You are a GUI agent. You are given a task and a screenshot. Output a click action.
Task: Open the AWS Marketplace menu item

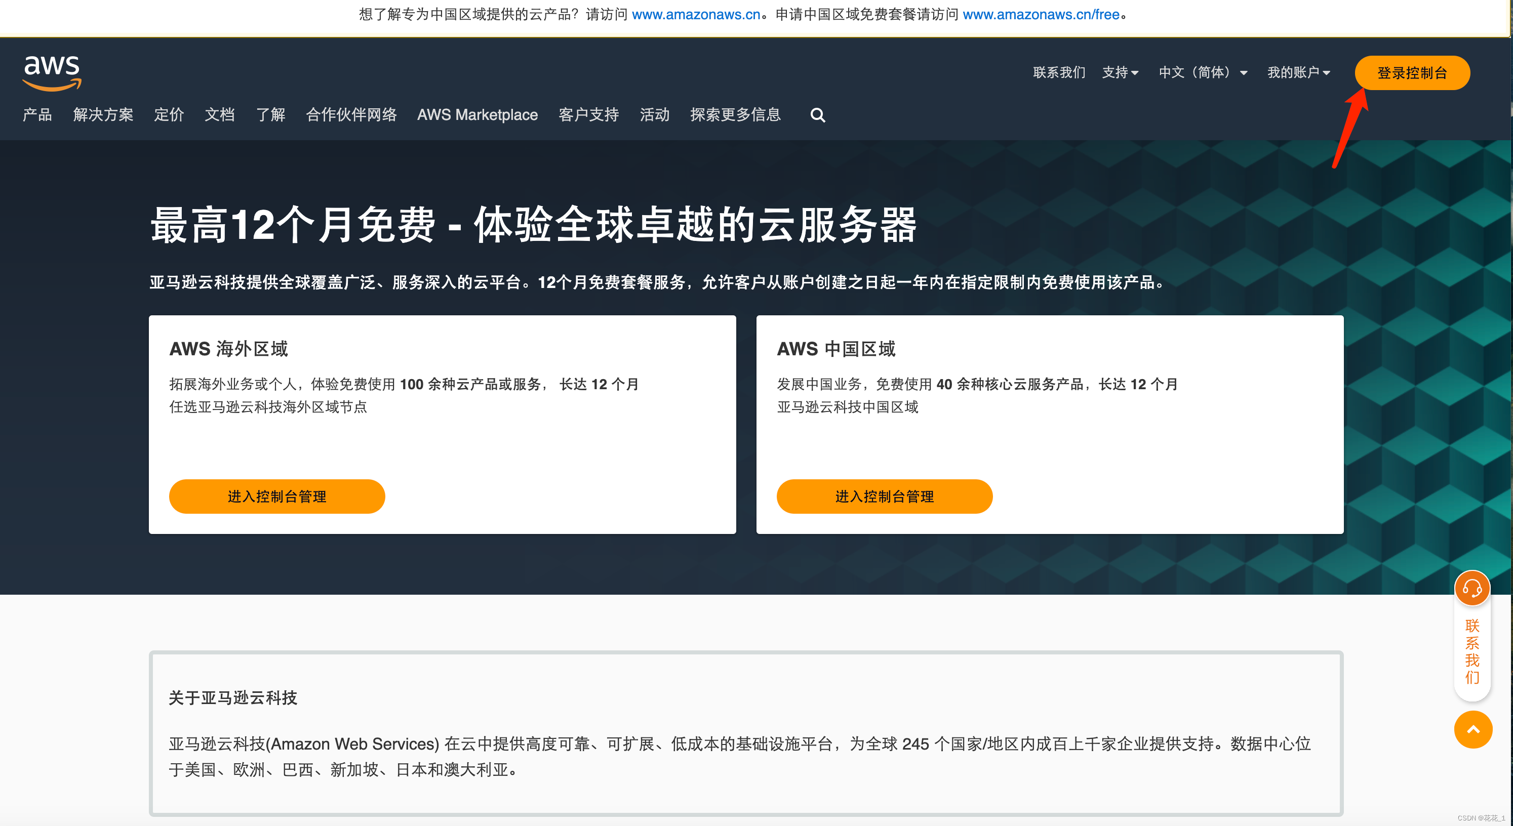click(x=477, y=114)
